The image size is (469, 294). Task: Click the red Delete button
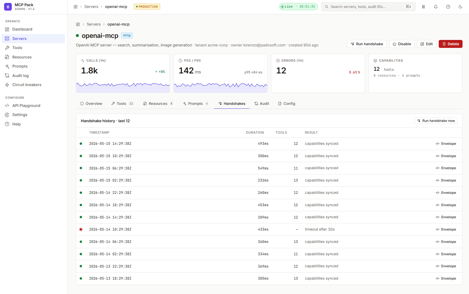(450, 44)
